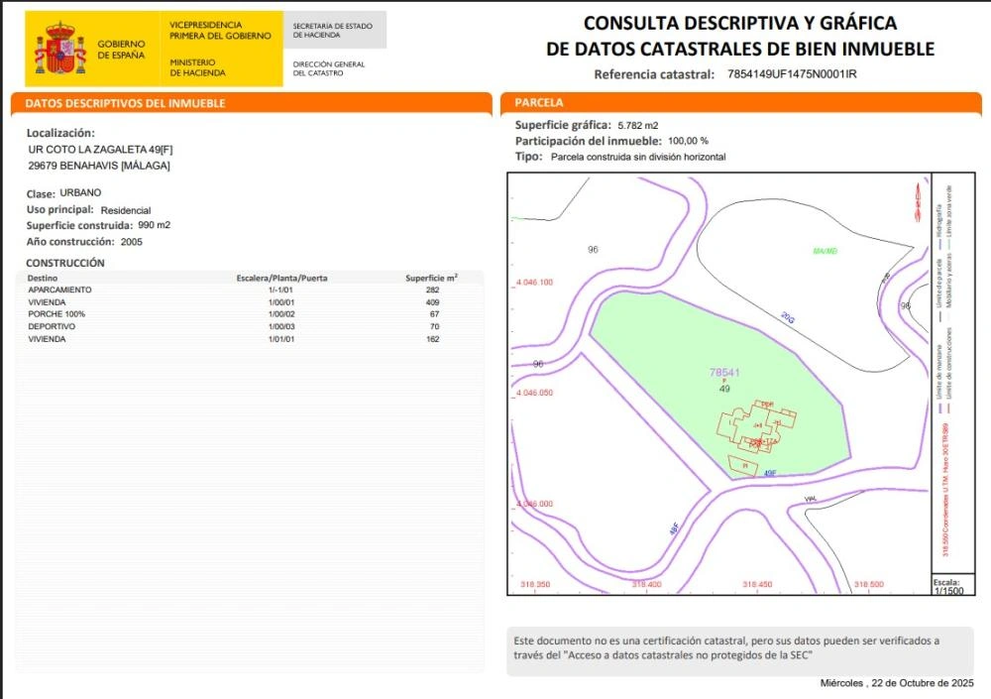Click the red north arrow on map
This screenshot has width=991, height=699.
(919, 202)
